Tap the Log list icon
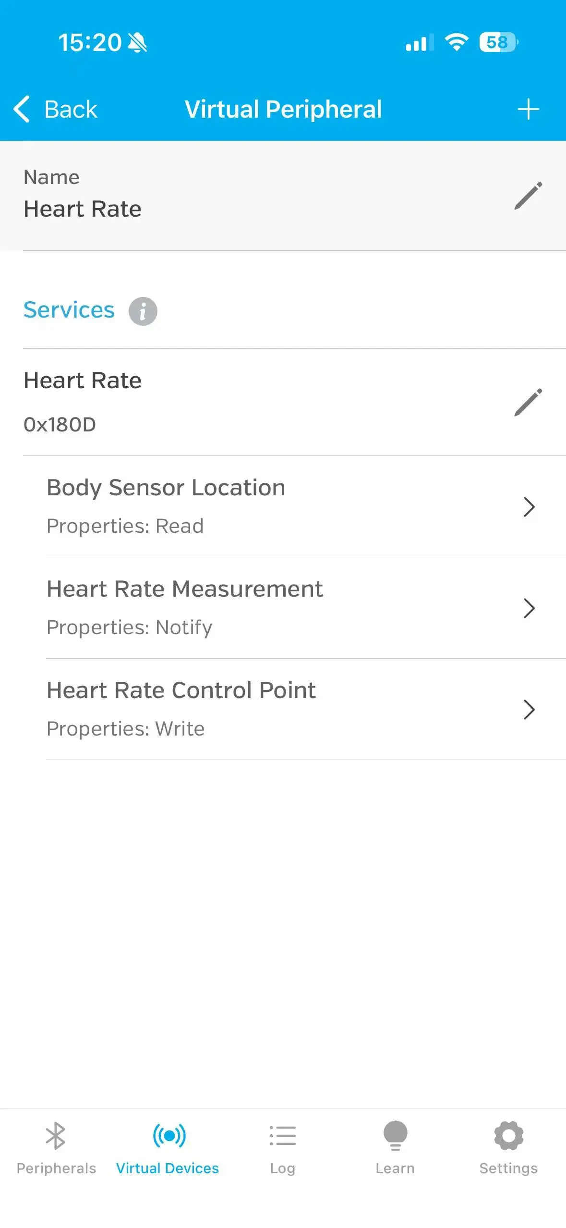Screen dimensions: 566x1228 tap(282, 1136)
